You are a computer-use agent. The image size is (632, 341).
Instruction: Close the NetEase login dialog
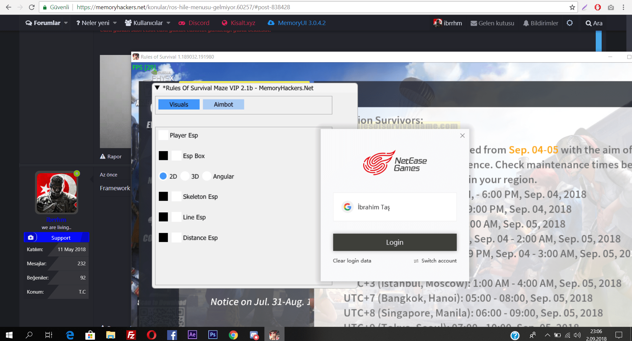coord(462,136)
